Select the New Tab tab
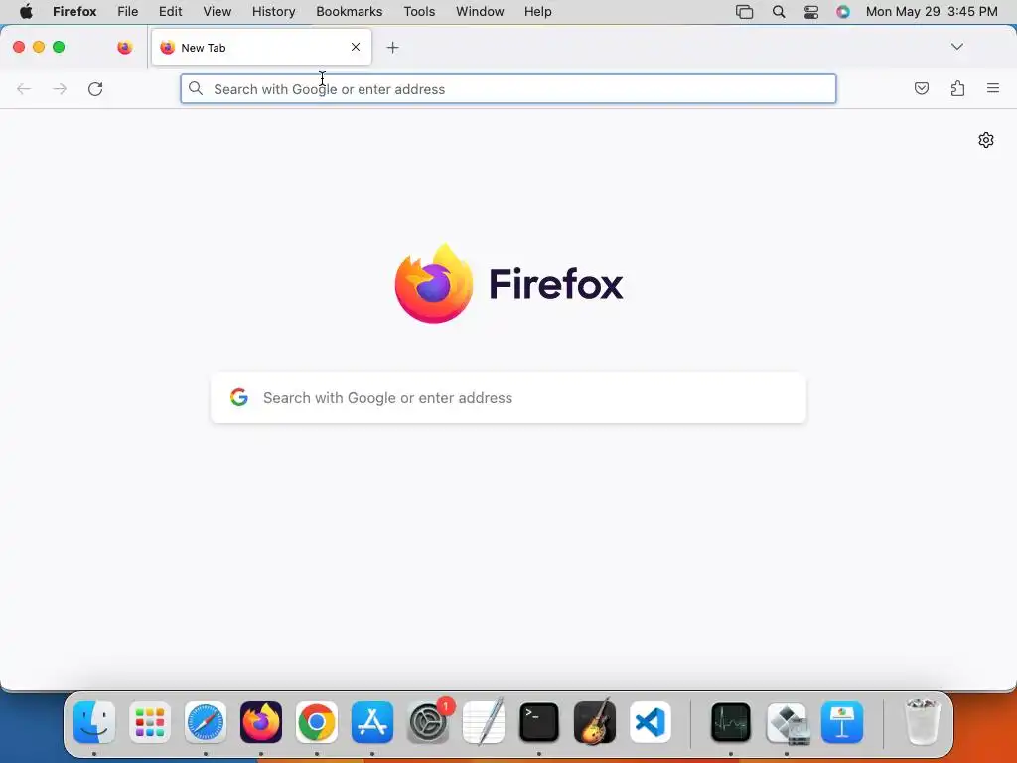The image size is (1017, 763). point(261,48)
